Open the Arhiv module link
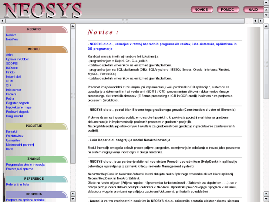The image size is (269, 202). tap(10, 55)
